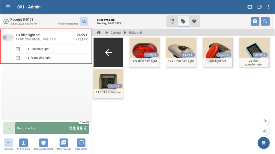Select the articles tag tab
This screenshot has width=275, height=154.
[183, 21]
